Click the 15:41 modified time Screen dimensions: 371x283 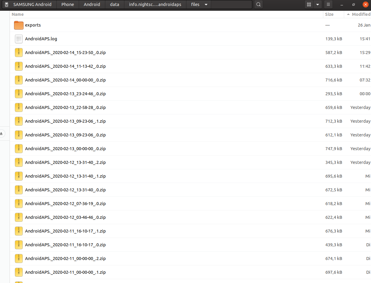pyautogui.click(x=365, y=39)
